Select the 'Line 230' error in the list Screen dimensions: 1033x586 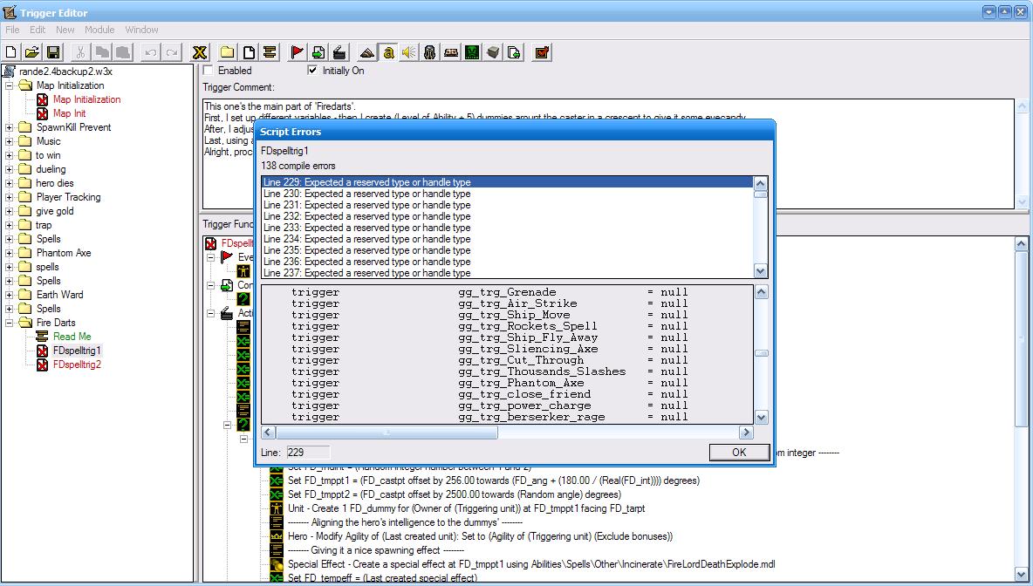point(507,194)
